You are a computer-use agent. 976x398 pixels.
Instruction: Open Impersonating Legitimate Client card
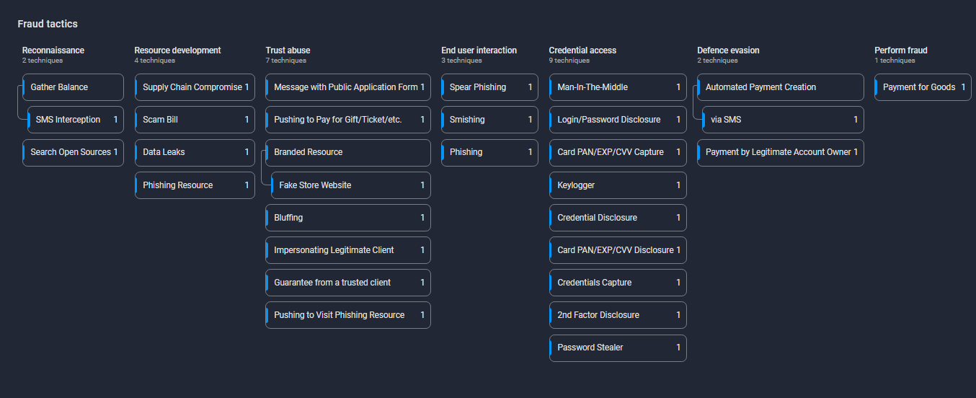[347, 250]
